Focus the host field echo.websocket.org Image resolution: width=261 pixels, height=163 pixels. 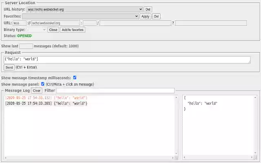click(x=55, y=23)
